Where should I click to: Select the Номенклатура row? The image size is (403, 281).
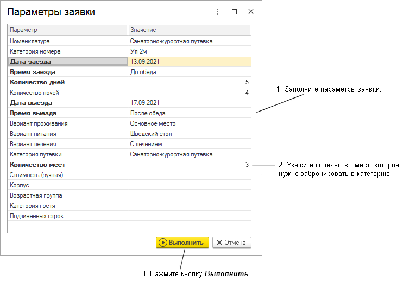point(67,41)
